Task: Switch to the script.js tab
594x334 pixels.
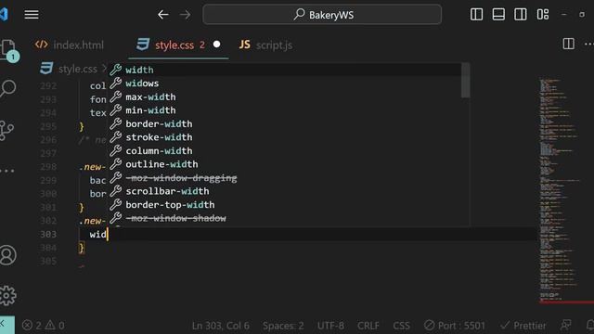Action: click(266, 45)
